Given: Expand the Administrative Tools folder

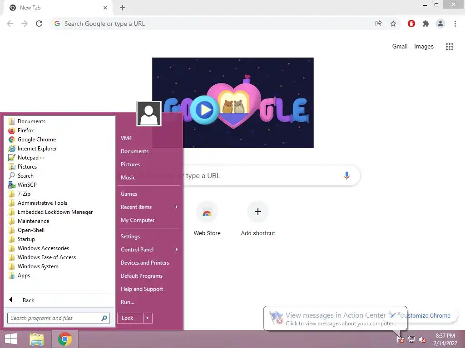Looking at the screenshot, I should [x=42, y=203].
